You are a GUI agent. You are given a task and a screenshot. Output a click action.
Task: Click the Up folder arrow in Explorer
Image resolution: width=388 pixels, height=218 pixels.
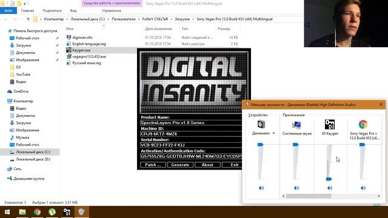click(28, 19)
